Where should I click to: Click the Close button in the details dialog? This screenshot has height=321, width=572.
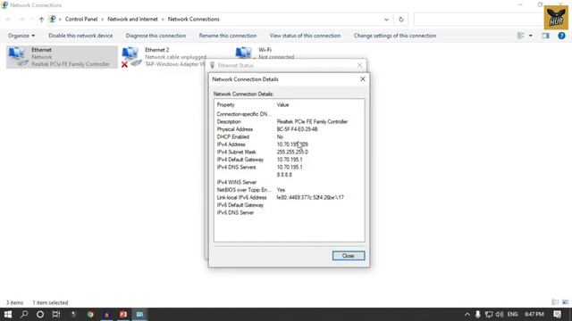(349, 256)
